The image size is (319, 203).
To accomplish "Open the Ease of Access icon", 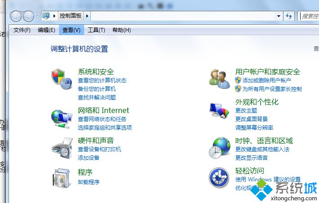I will (219, 177).
